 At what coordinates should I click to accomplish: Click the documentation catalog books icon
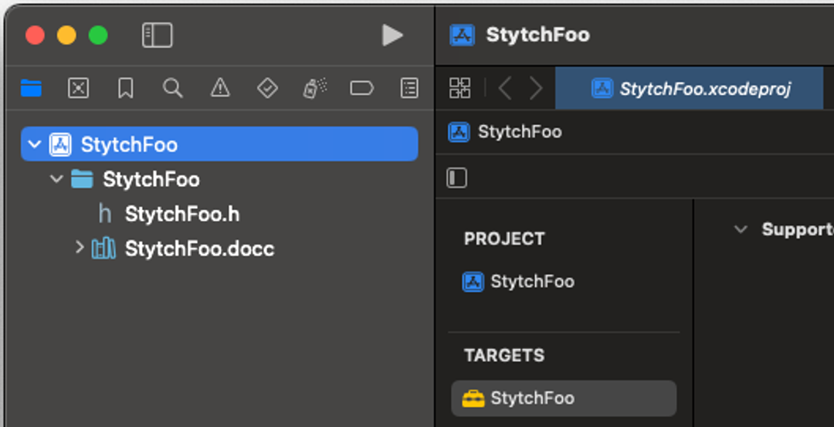tap(103, 249)
